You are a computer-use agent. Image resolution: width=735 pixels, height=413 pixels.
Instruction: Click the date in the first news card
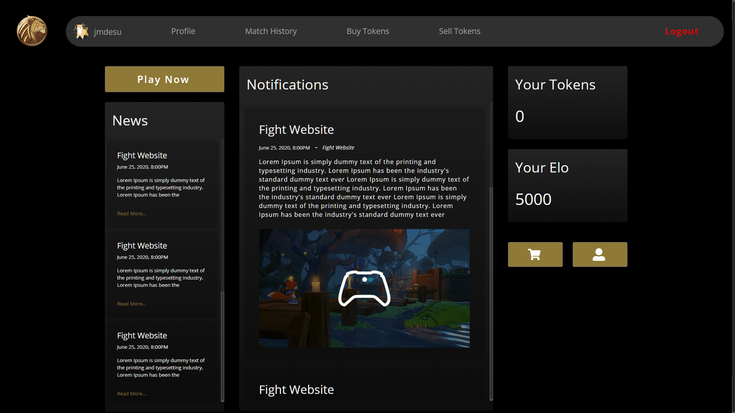[142, 167]
